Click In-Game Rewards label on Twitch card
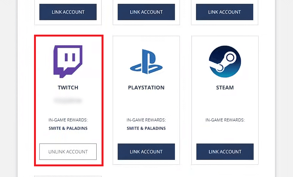 click(68, 120)
